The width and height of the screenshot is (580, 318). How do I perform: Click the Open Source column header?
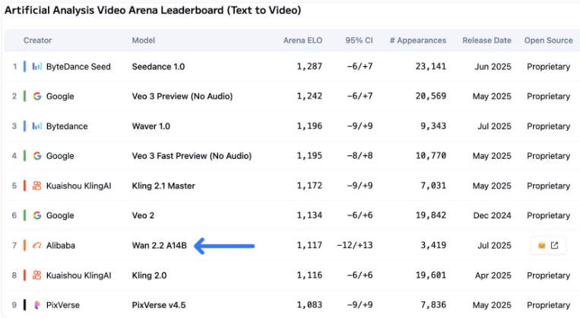(x=548, y=40)
